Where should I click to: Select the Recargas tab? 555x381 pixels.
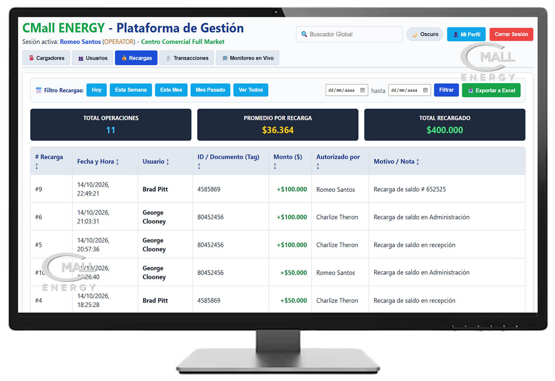point(136,58)
